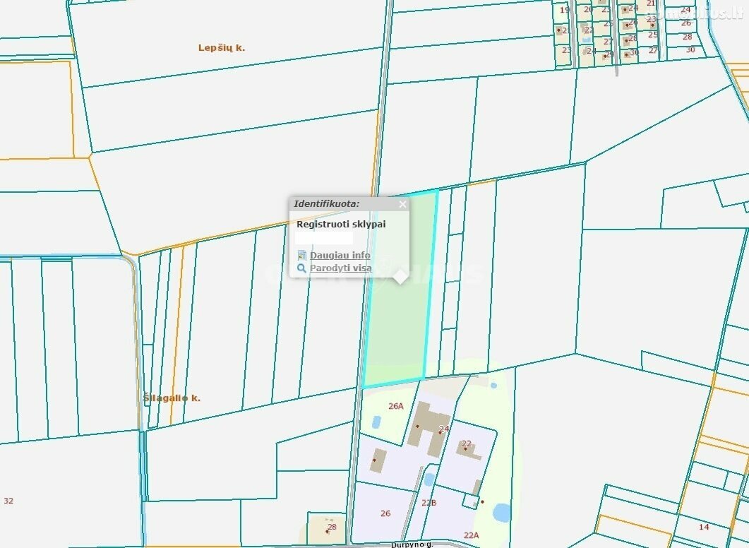The width and height of the screenshot is (749, 548).
Task: Select the large parcel labeled 26
Action: (385, 513)
